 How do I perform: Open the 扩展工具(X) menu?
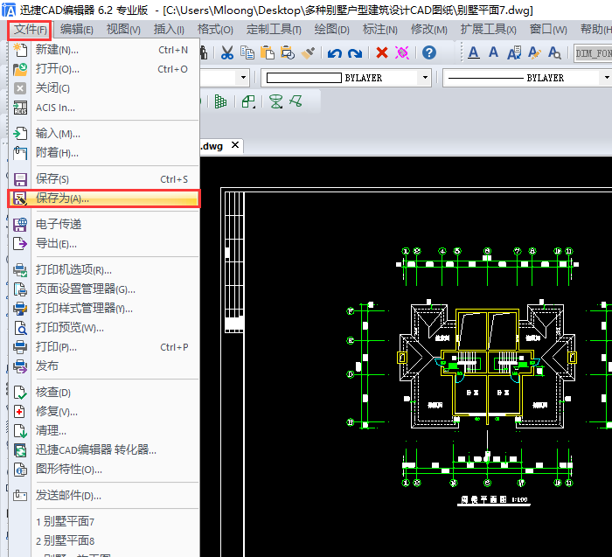[488, 29]
